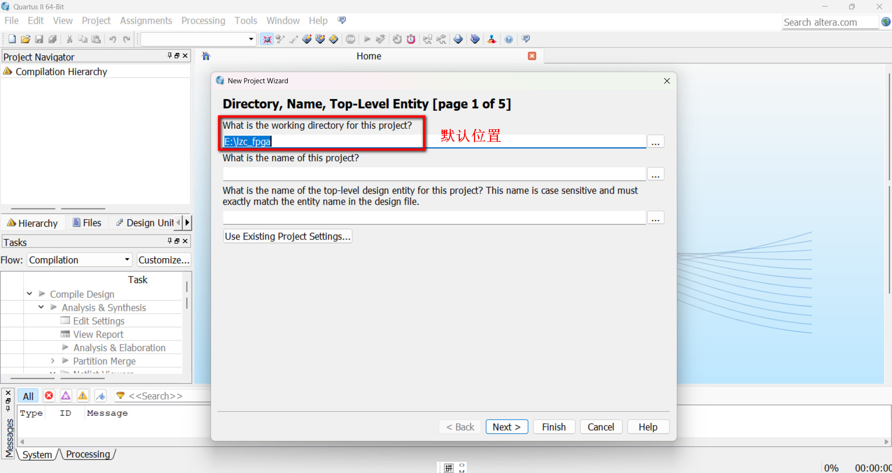Viewport: 892px width, 473px height.
Task: Collapse the Analysis & Synthesis task
Action: coord(41,307)
